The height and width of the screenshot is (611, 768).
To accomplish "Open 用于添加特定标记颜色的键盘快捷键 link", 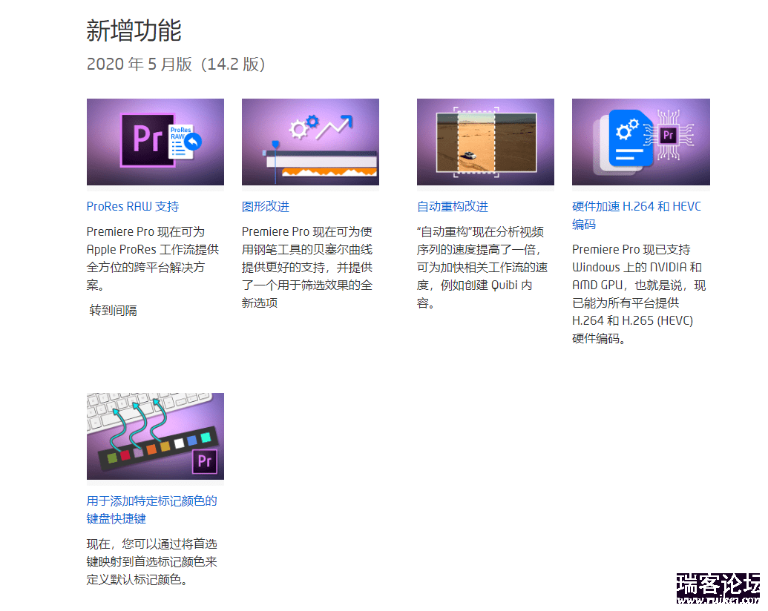I will pyautogui.click(x=152, y=509).
